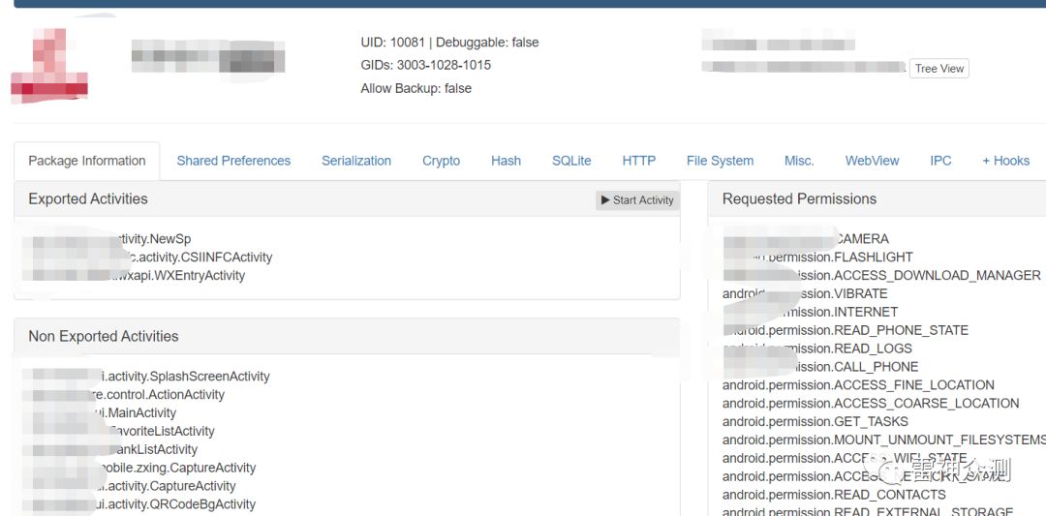Click the Start Activity button
Image resolution: width=1046 pixels, height=516 pixels.
pyautogui.click(x=637, y=200)
